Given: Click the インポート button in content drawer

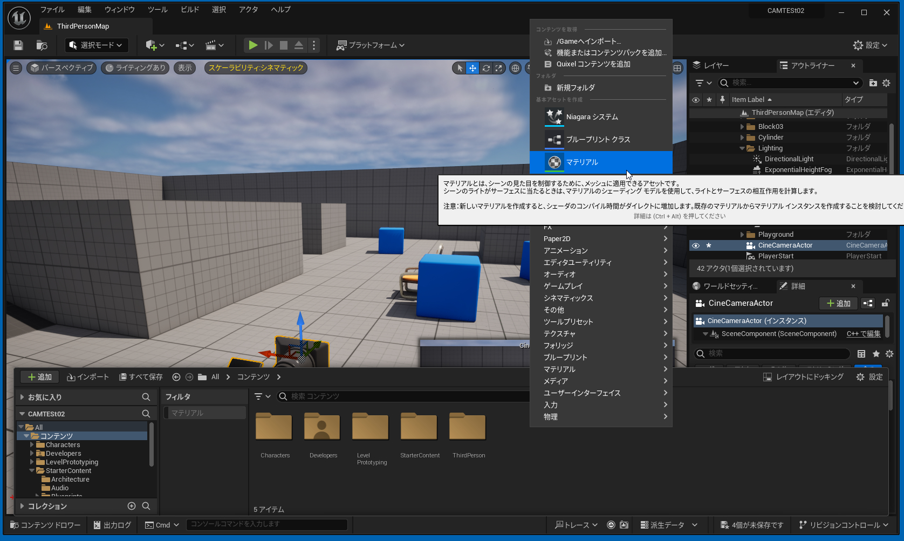Looking at the screenshot, I should click(88, 377).
